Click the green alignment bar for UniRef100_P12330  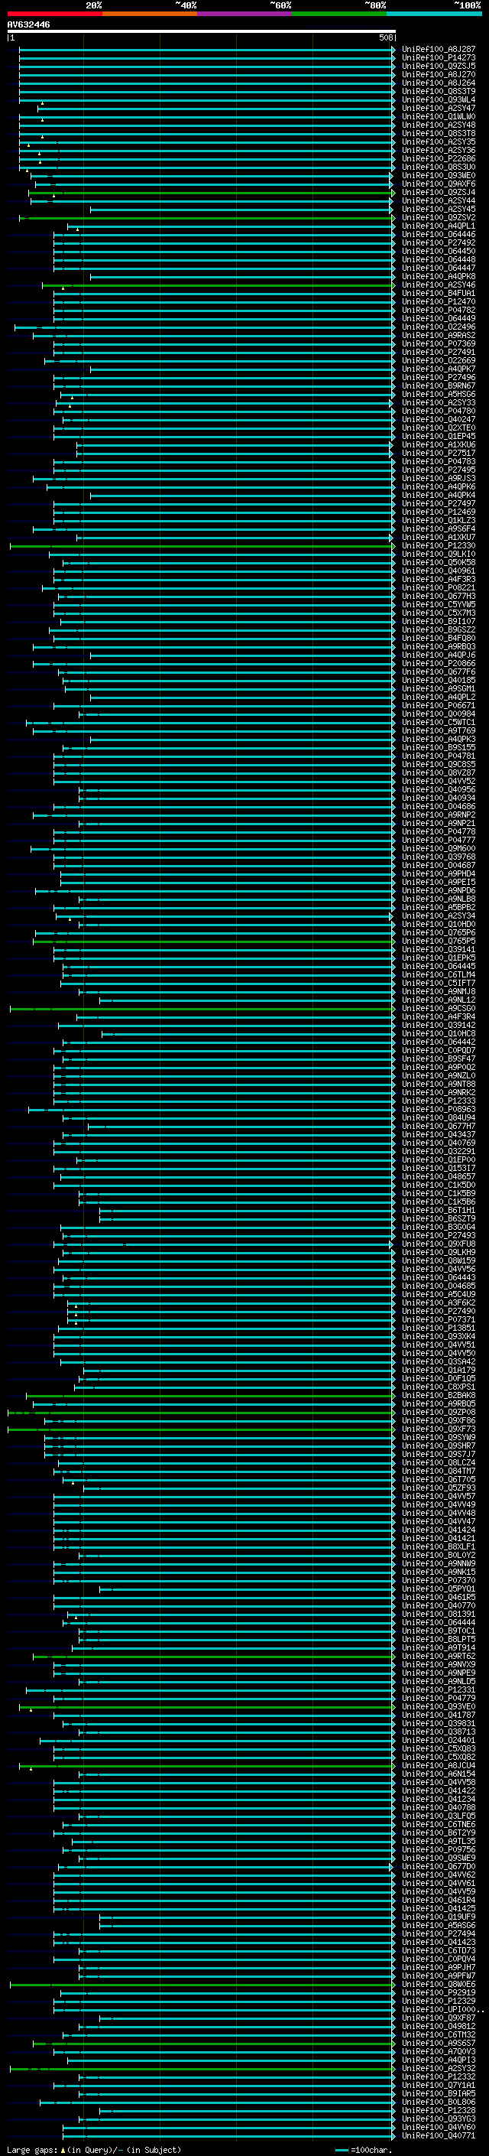202,546
